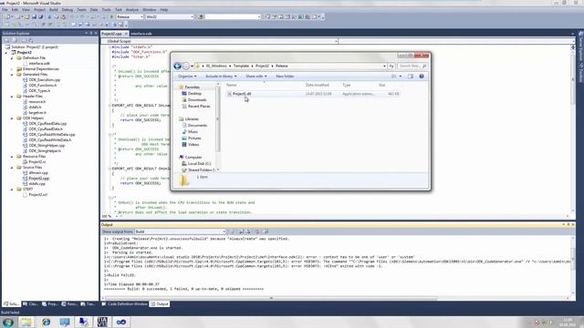Collapse the Source Files folder
The image size is (584, 328).
click(12, 168)
